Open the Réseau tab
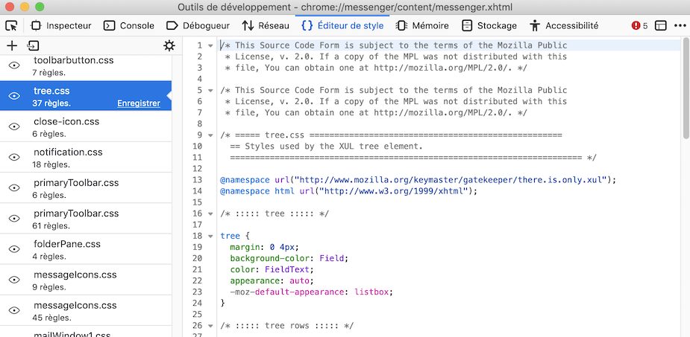The image size is (690, 337). click(x=266, y=26)
